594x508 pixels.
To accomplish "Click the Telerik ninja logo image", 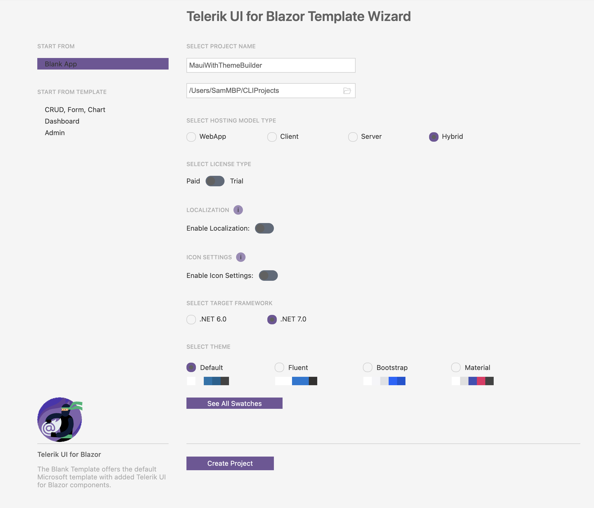I will click(60, 419).
